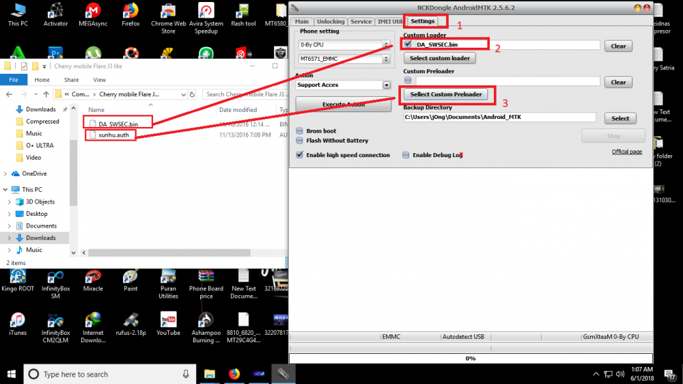Enable Brom boot checkbox
Image resolution: width=683 pixels, height=384 pixels.
tap(299, 131)
